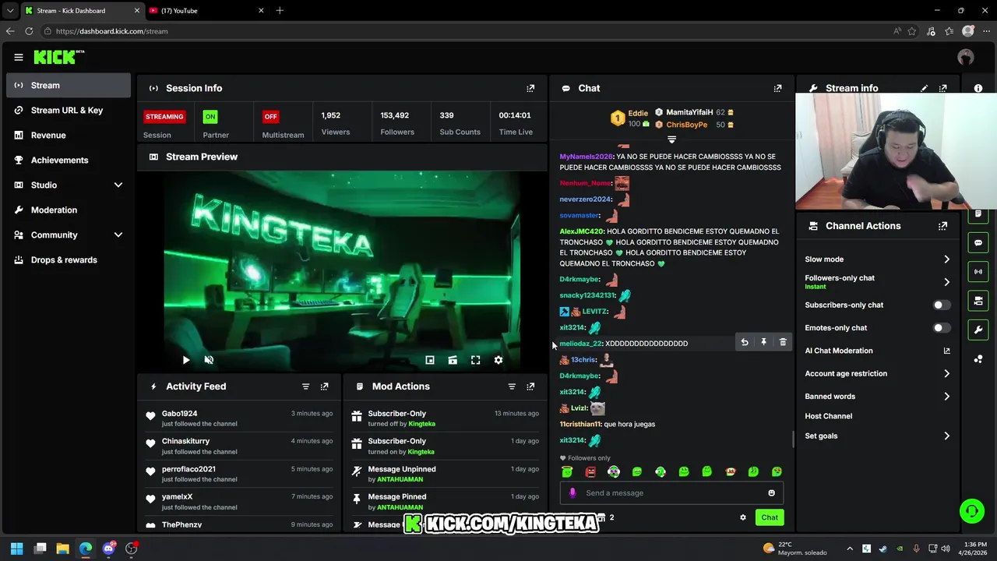Open stream preview settings gear
This screenshot has height=561, width=997.
[x=498, y=360]
